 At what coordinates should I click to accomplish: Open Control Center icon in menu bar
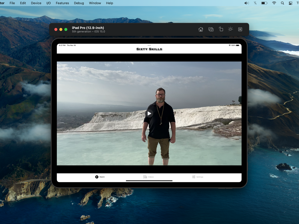tap(290, 3)
